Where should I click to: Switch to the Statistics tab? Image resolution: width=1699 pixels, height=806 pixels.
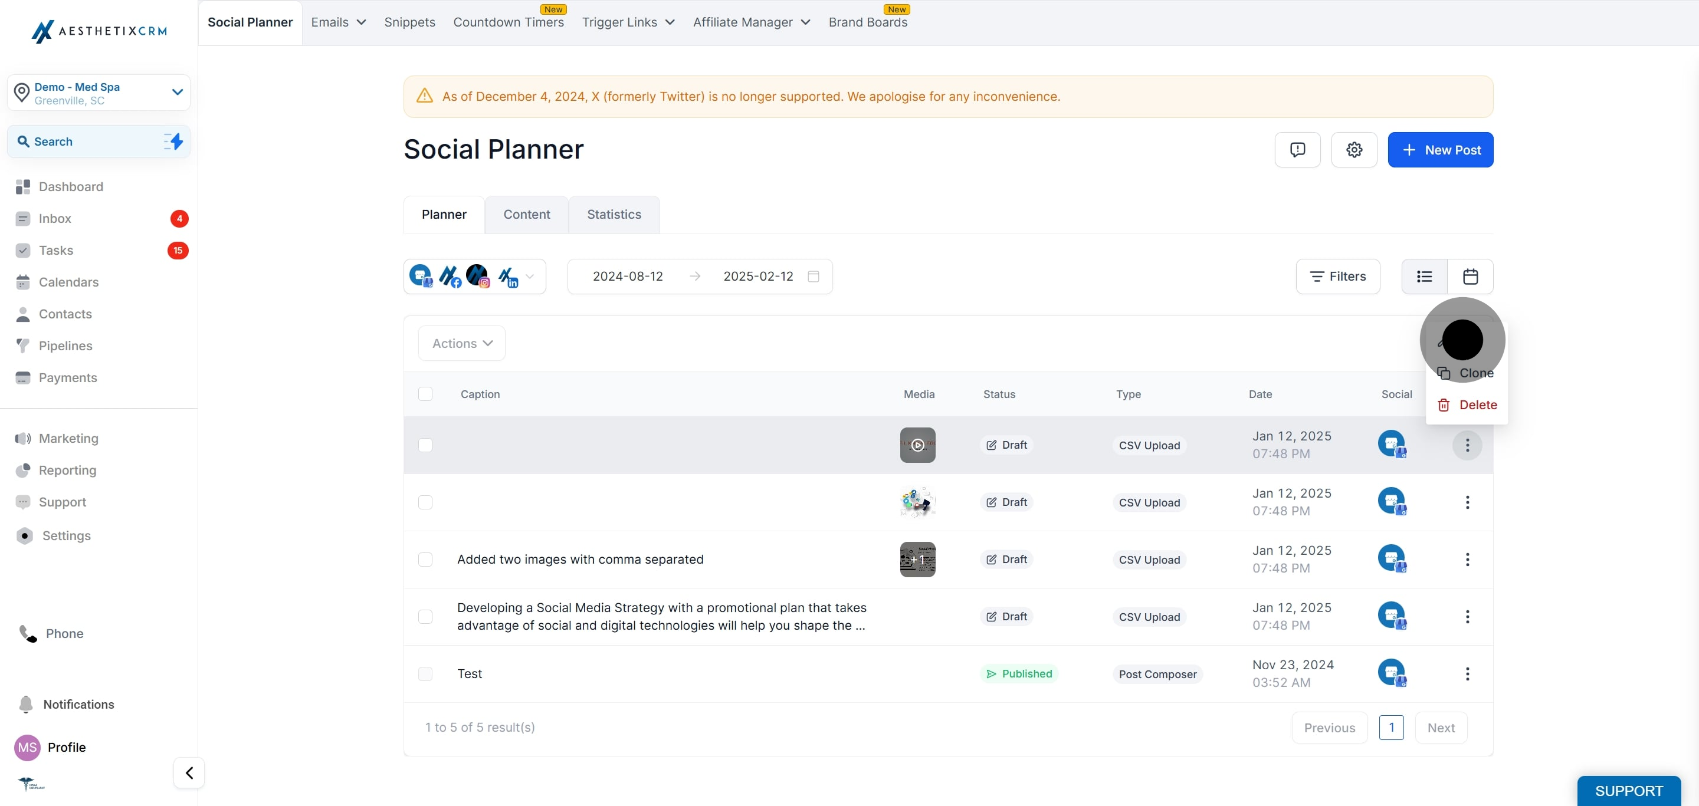click(x=614, y=214)
